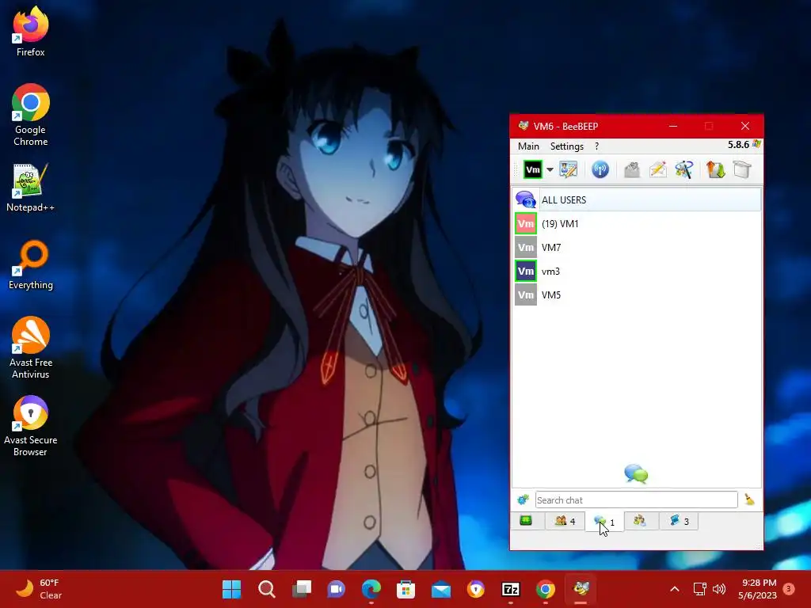Open the file transfer up-down arrows icon
Screen dimensions: 811x608
coord(716,169)
